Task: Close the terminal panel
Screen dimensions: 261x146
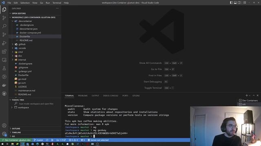Action: point(257,96)
